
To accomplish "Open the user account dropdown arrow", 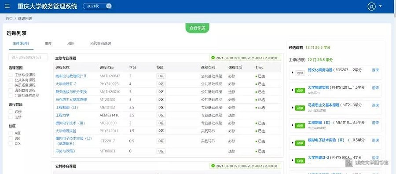I will pyautogui.click(x=381, y=6).
